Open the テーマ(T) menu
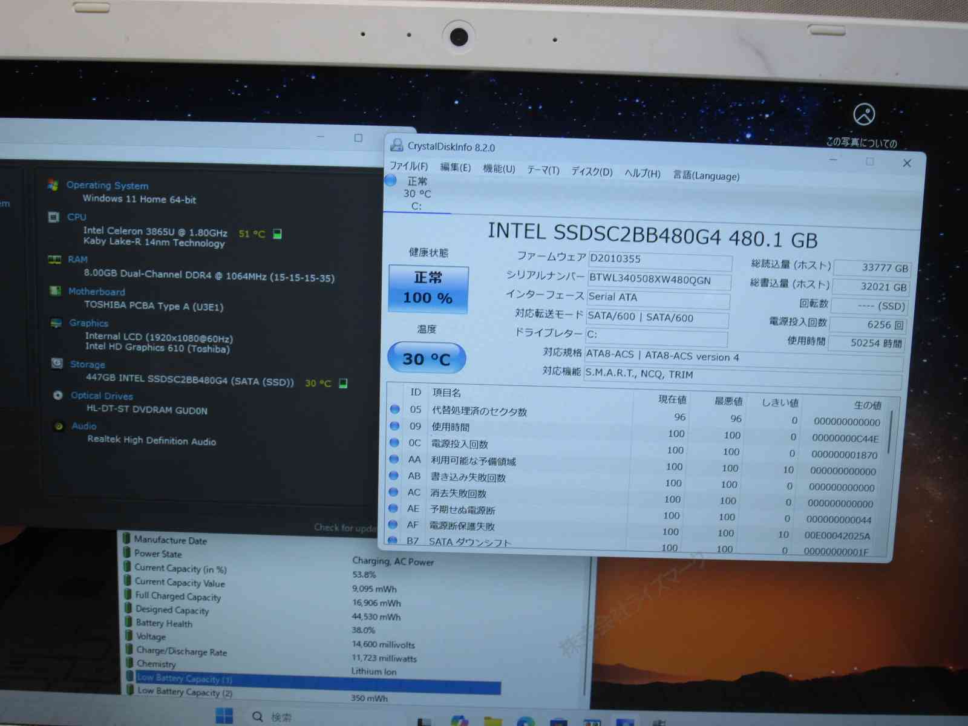968x726 pixels. [543, 170]
